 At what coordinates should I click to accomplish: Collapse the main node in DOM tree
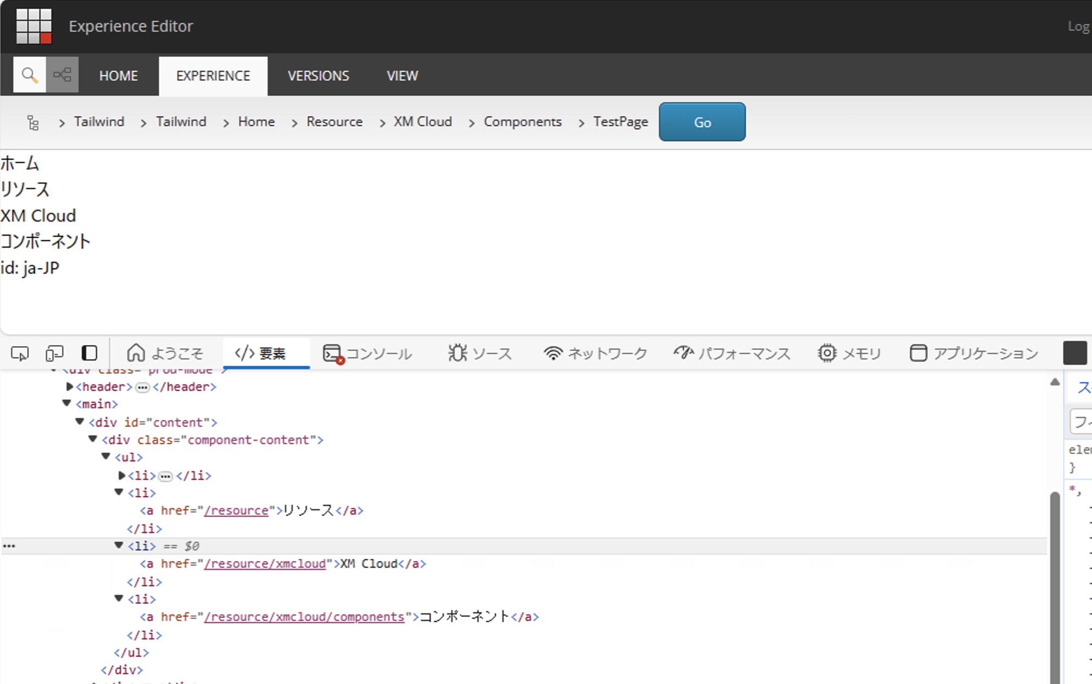(67, 403)
